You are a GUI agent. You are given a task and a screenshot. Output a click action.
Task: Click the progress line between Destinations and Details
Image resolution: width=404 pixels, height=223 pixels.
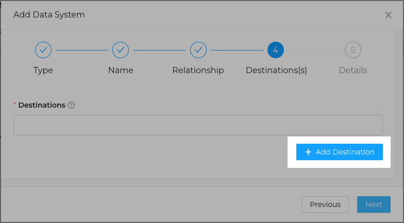coord(314,50)
